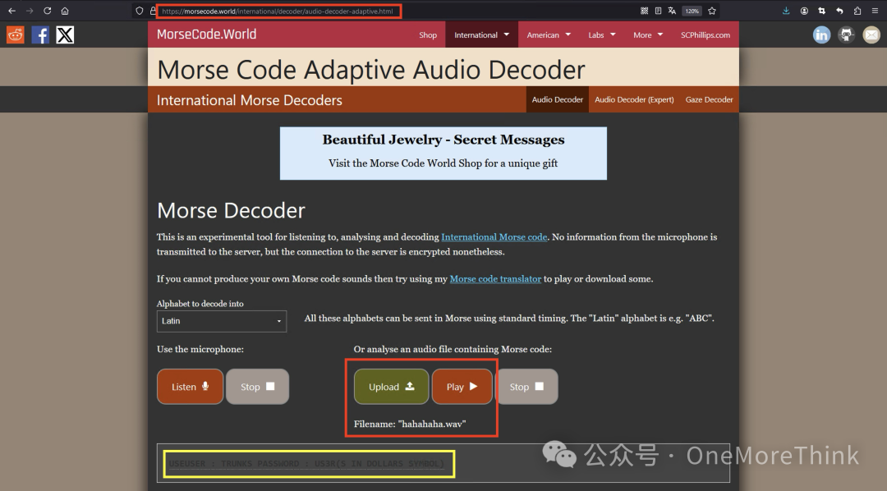Open the Latin alphabet dropdown
The width and height of the screenshot is (887, 491).
coord(222,321)
